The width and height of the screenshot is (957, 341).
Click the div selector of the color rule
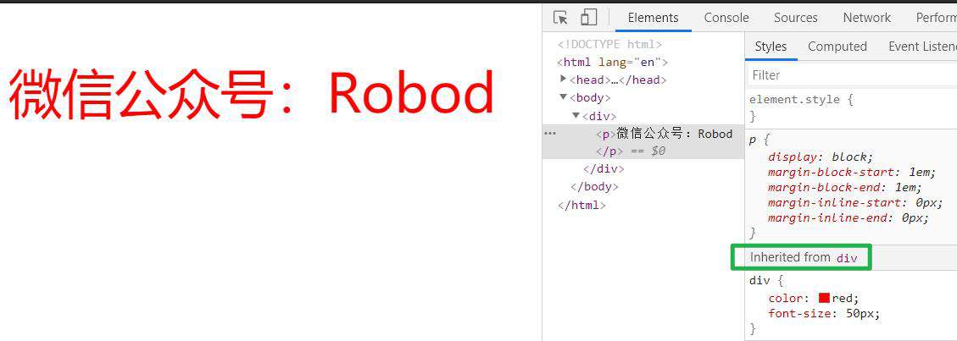759,281
